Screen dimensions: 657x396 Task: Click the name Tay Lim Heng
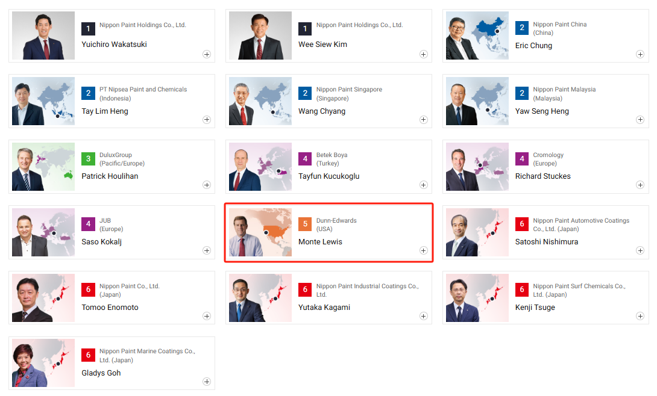105,111
